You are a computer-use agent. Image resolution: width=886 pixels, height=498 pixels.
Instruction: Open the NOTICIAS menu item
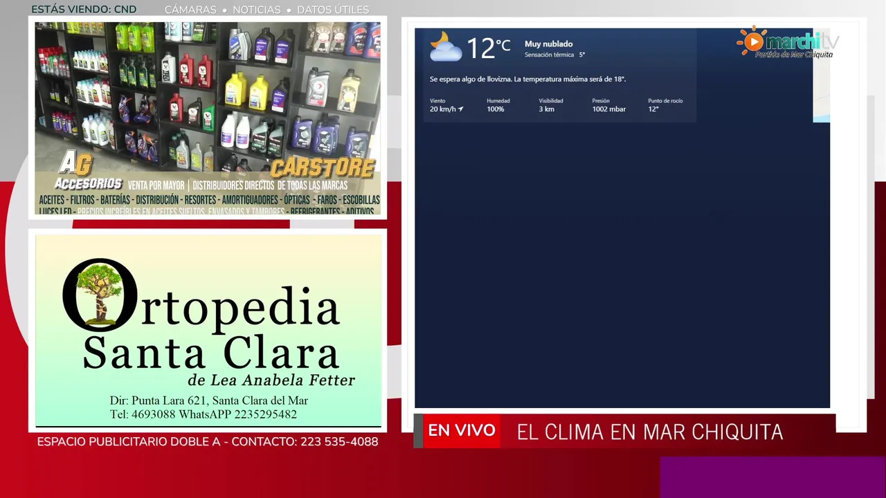point(257,10)
